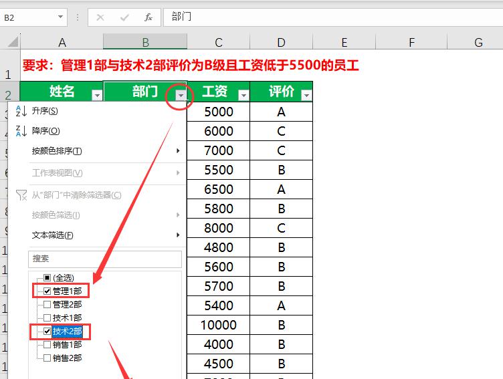Click the salary cell 10000
The width and height of the screenshot is (503, 379).
pos(219,325)
